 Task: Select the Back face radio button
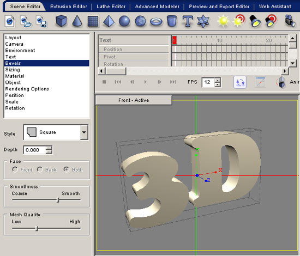pos(40,169)
